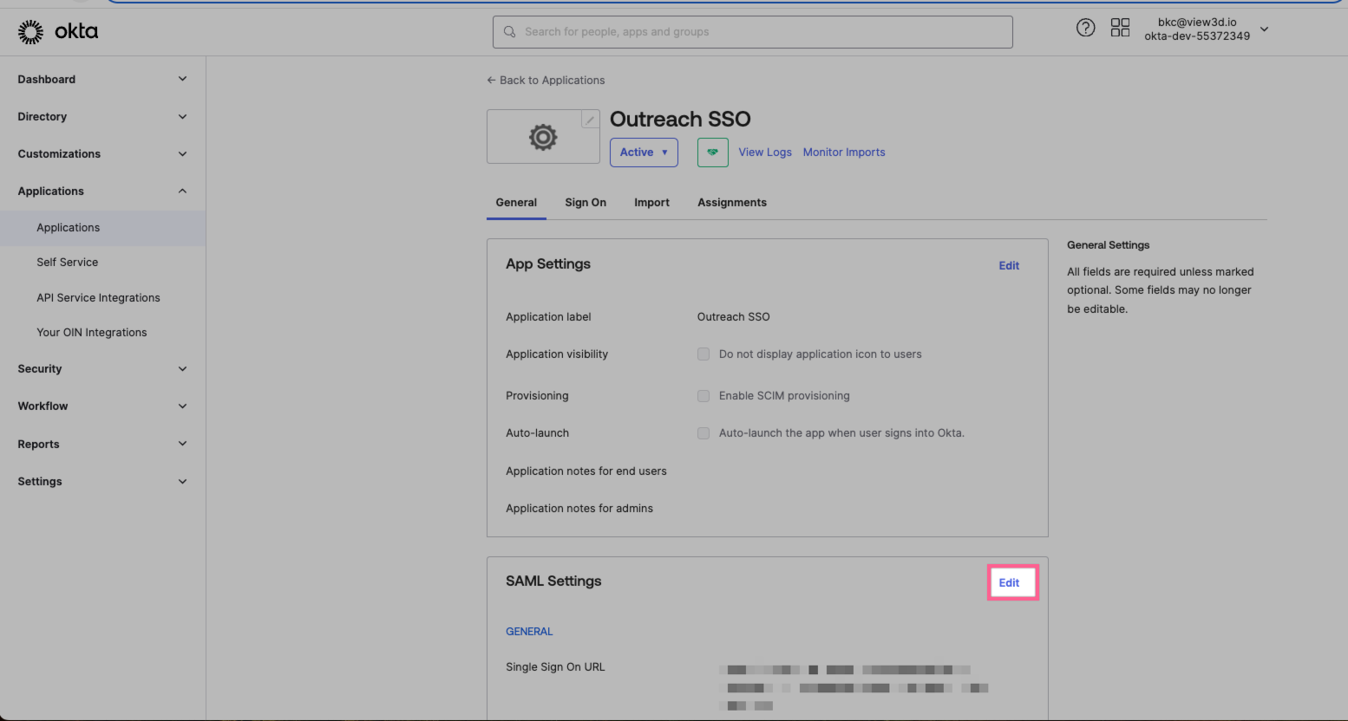Viewport: 1348px width, 721px height.
Task: Enable SCIM provisioning checkbox
Action: coord(703,396)
